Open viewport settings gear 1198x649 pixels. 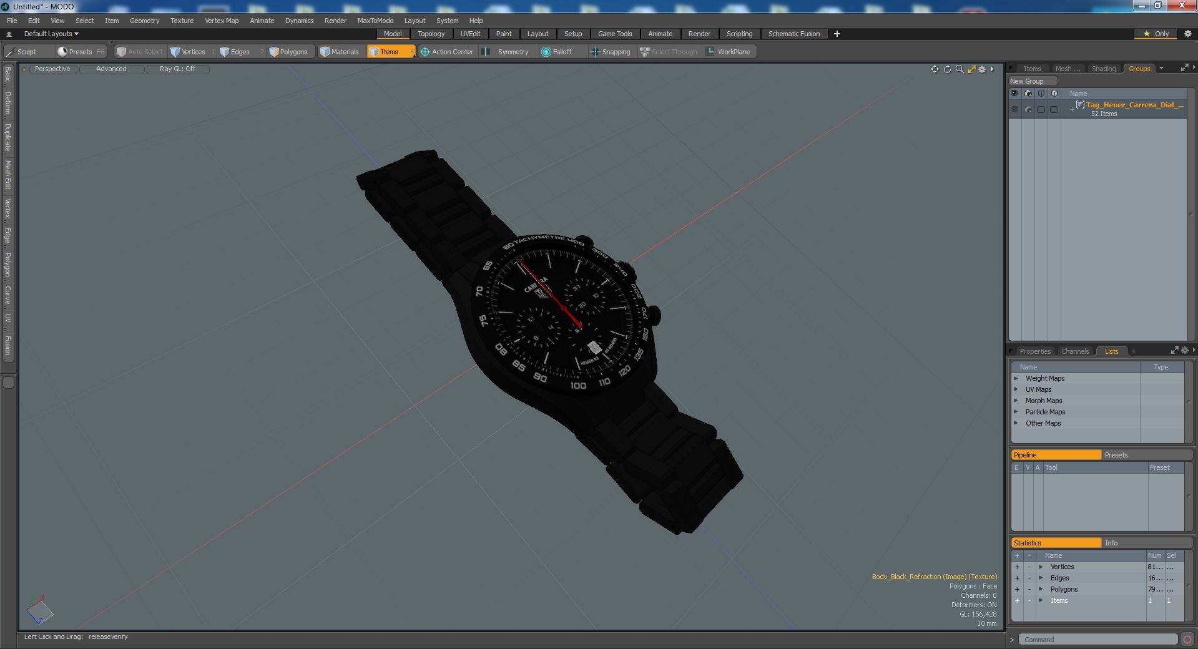(x=982, y=69)
